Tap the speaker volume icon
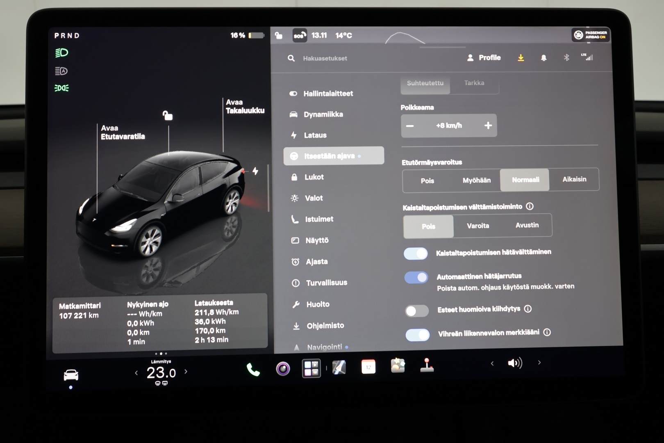 pos(515,363)
